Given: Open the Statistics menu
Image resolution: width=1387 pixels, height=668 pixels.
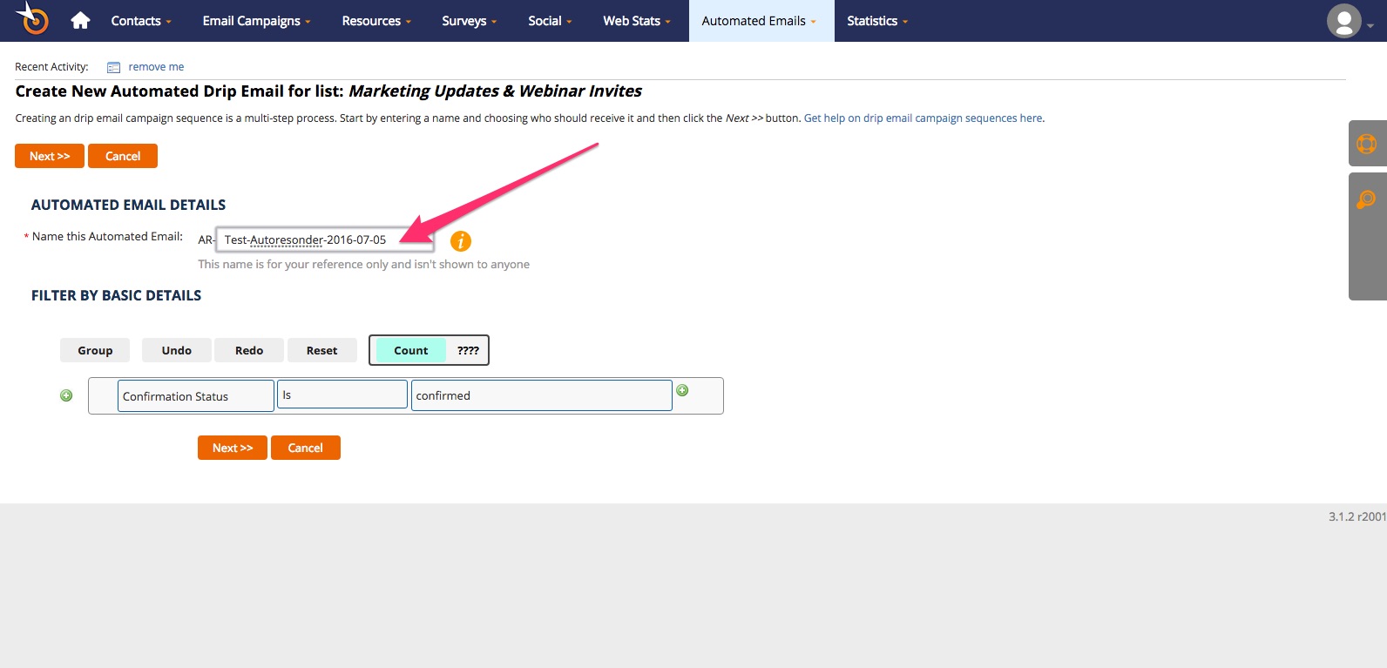Looking at the screenshot, I should coord(876,21).
